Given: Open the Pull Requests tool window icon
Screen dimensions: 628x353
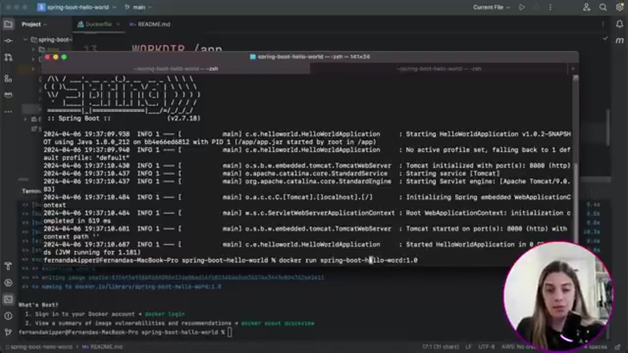Looking at the screenshot, I should click(8, 57).
